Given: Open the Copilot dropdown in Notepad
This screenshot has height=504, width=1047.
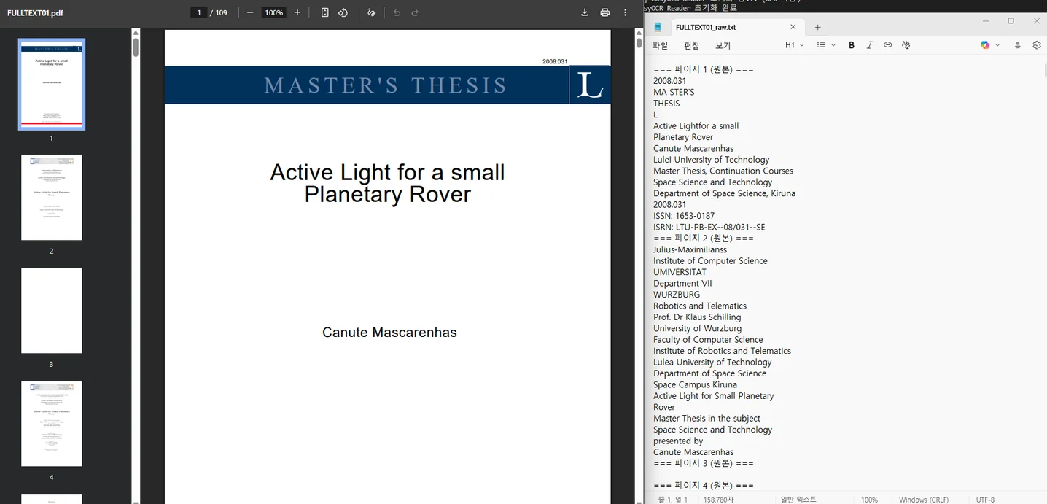Looking at the screenshot, I should click(x=990, y=45).
